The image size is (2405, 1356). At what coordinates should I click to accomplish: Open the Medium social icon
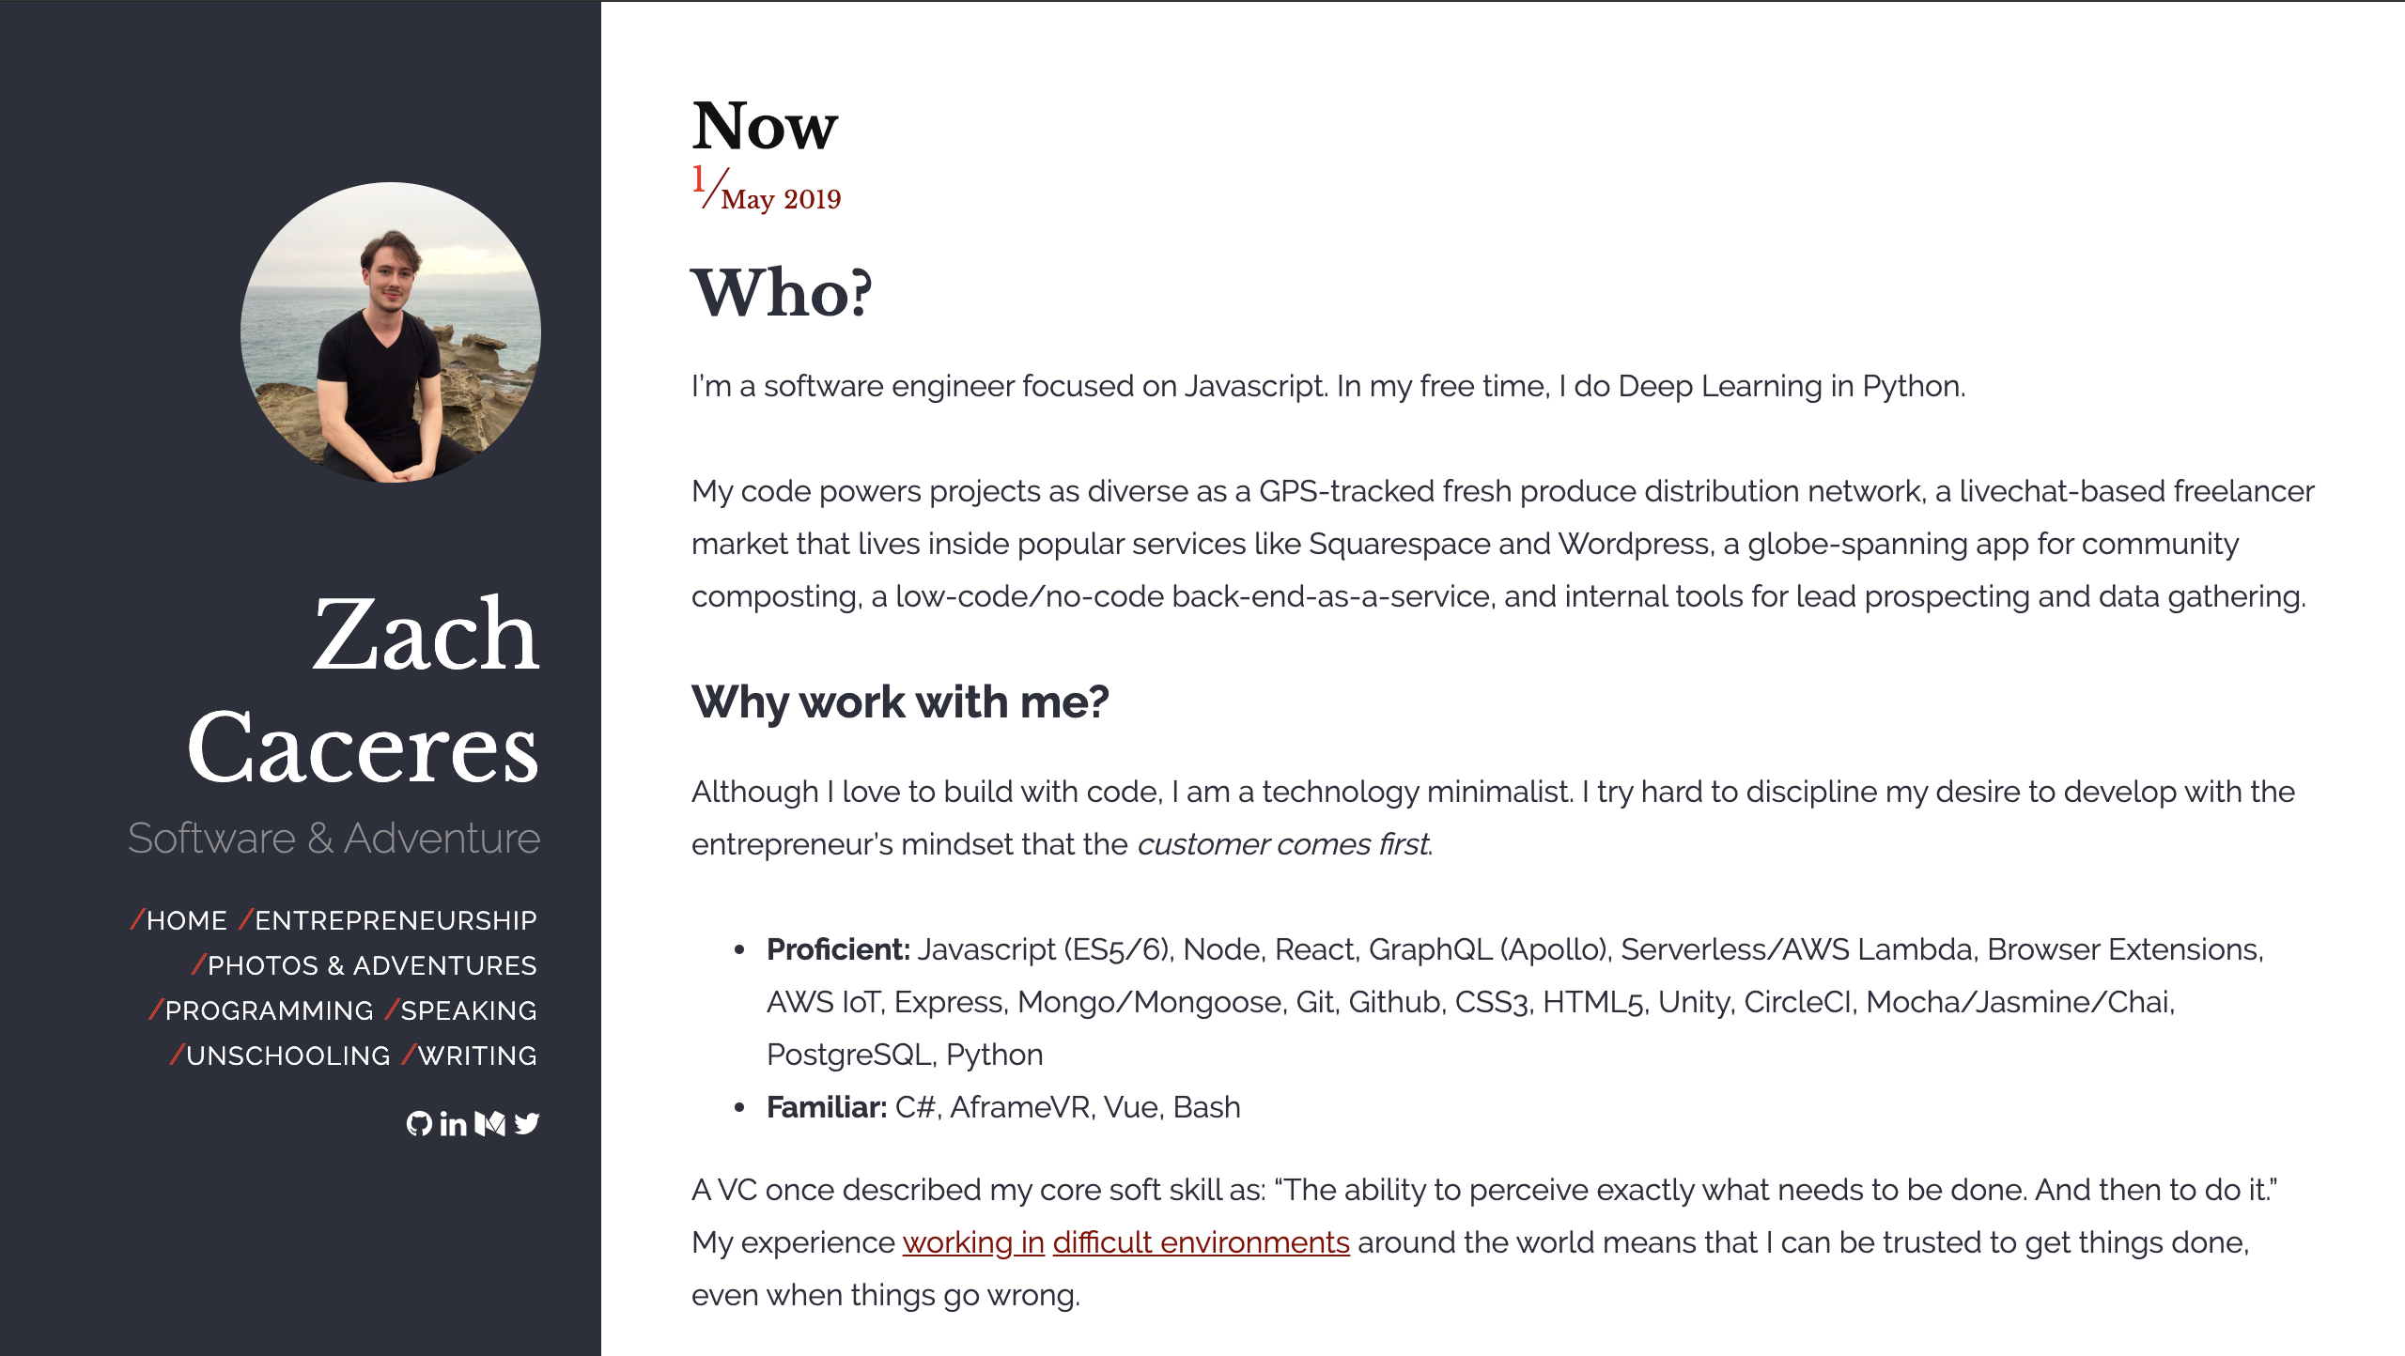490,1123
